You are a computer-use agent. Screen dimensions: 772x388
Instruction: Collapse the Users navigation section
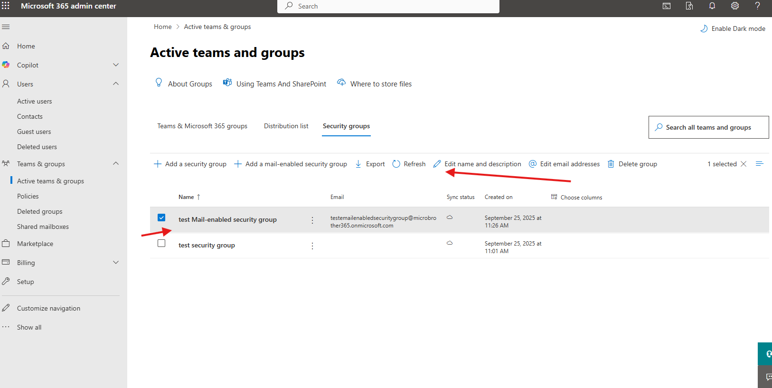tap(116, 84)
